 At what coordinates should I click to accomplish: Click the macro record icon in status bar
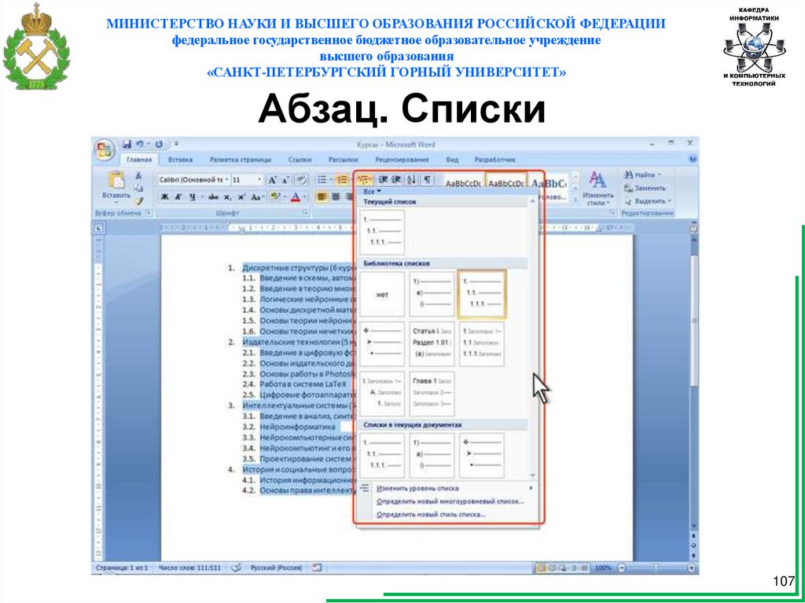tap(317, 568)
